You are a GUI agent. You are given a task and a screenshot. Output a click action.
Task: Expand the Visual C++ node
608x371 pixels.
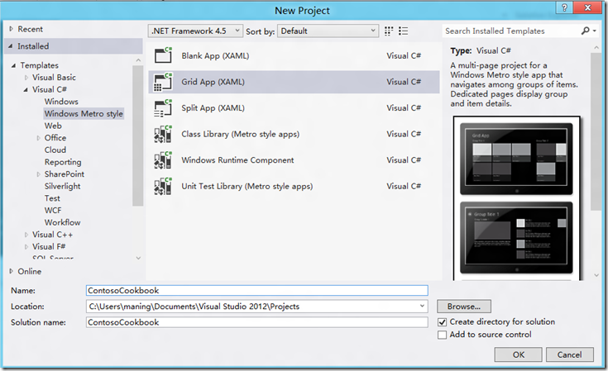click(26, 235)
